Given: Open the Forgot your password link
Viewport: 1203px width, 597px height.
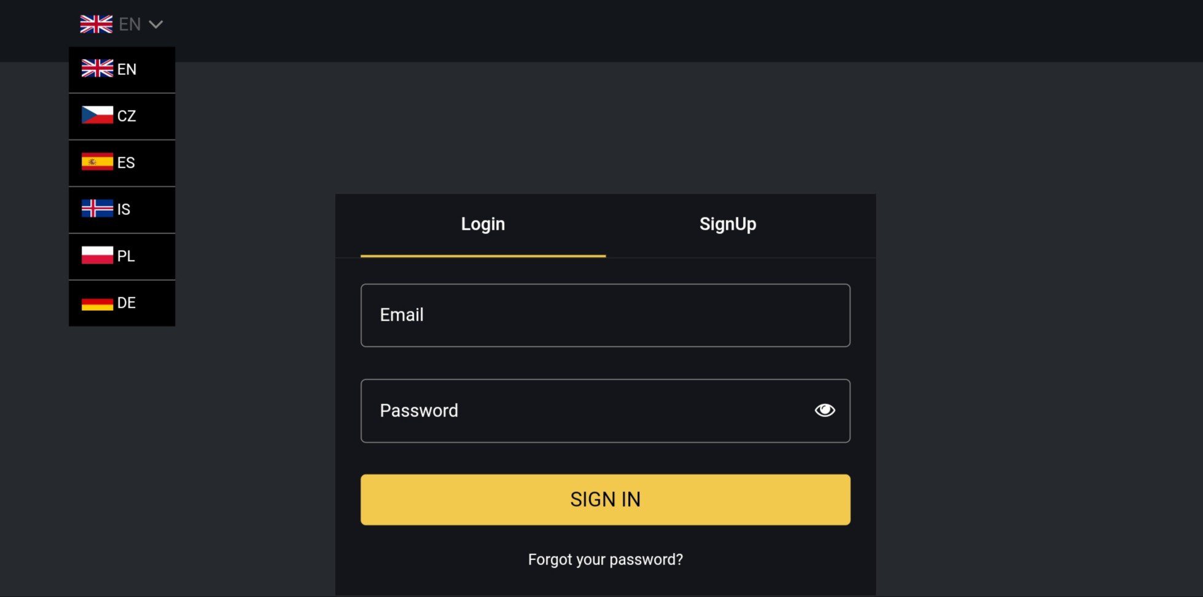Looking at the screenshot, I should (605, 560).
